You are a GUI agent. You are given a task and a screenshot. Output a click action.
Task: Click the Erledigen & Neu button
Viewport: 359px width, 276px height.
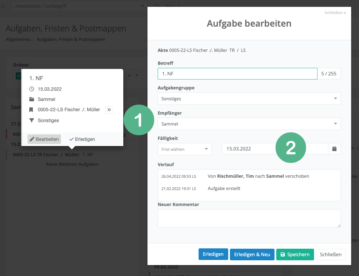(252, 255)
